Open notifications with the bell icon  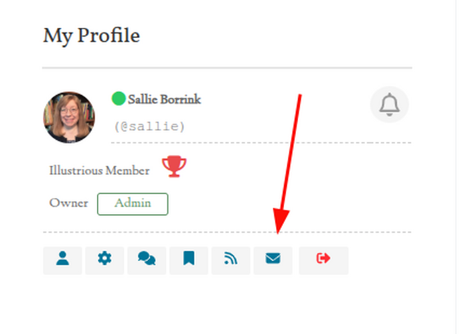click(x=389, y=105)
